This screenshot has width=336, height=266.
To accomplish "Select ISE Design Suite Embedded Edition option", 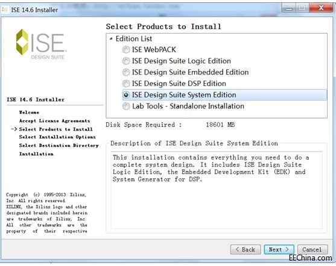I will (x=126, y=72).
